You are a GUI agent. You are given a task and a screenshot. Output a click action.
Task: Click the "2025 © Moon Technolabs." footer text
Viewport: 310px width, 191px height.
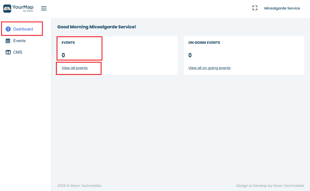pyautogui.click(x=80, y=186)
